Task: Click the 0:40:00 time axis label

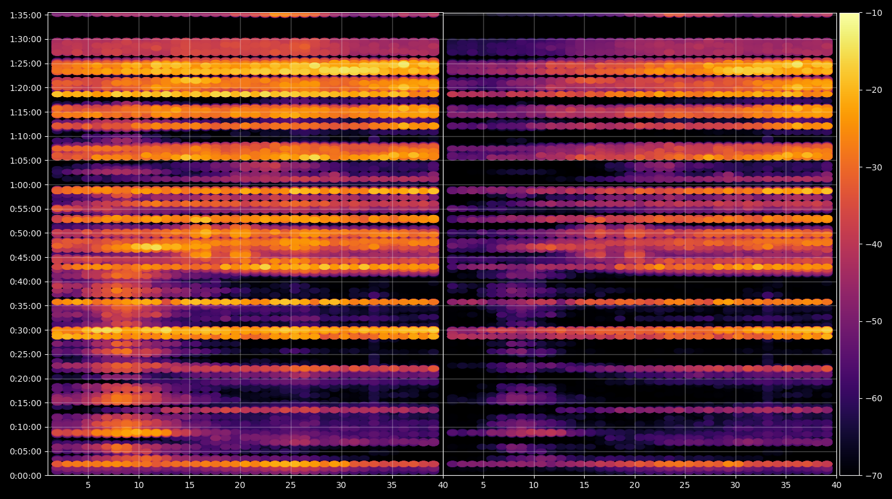Action: point(26,282)
